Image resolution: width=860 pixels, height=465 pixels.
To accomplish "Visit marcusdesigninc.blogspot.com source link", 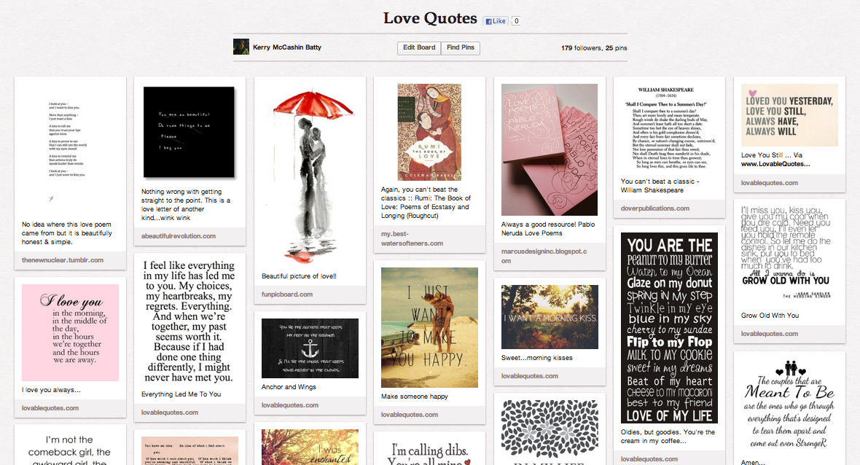I will (544, 256).
